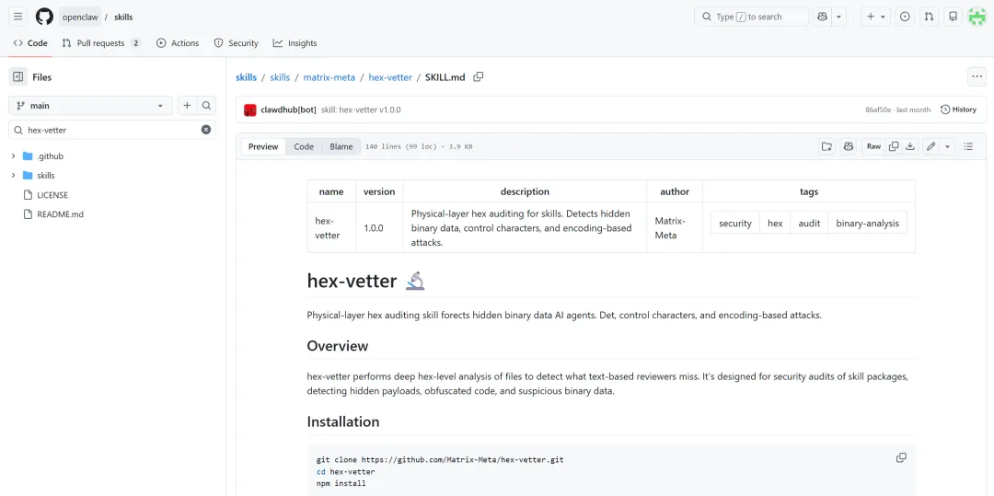Switch to Code view of file
Viewport: 994px width, 496px height.
pos(304,146)
